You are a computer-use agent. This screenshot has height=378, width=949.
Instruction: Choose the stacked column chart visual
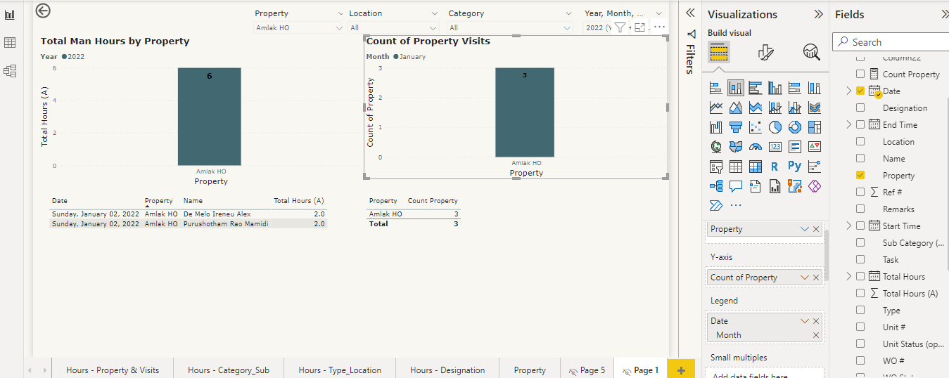(736, 88)
